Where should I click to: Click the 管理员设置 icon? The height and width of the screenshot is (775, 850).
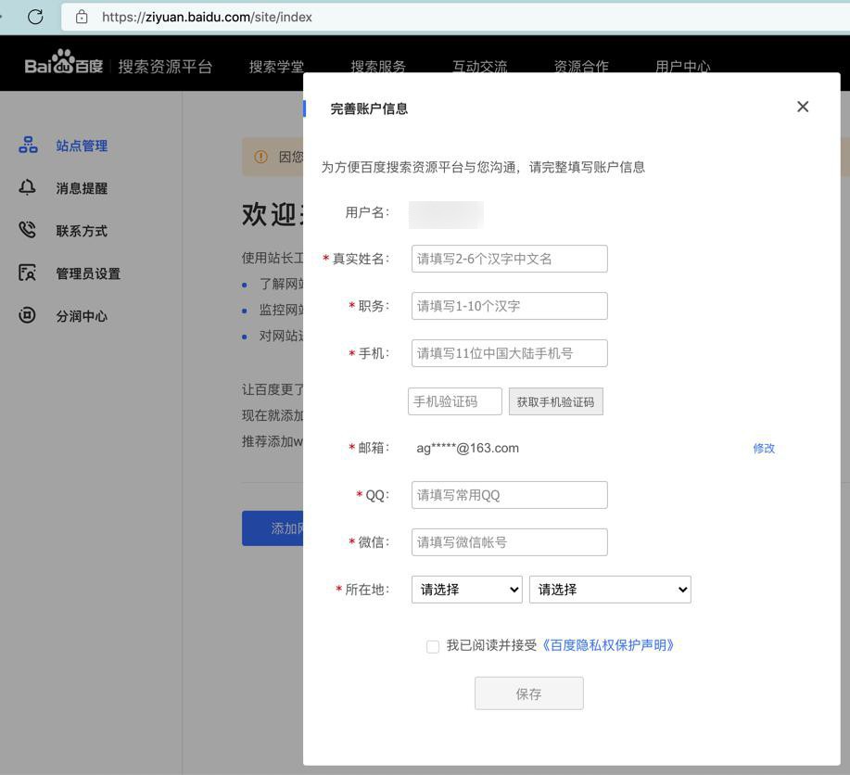click(27, 273)
